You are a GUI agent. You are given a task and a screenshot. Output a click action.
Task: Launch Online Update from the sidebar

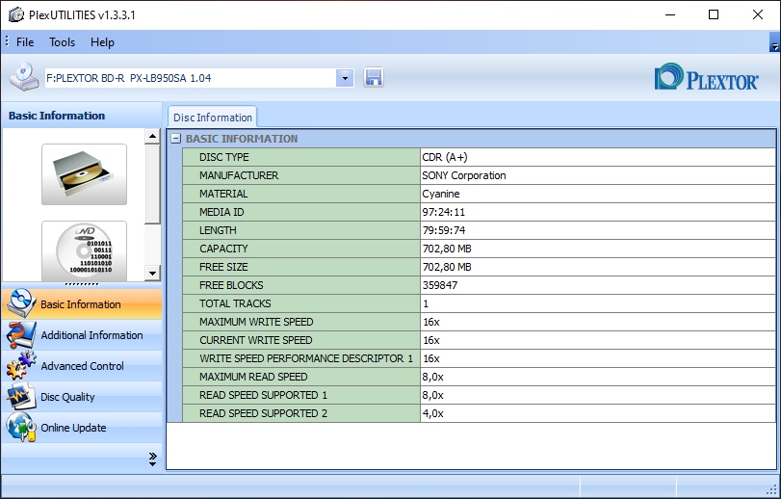(73, 428)
